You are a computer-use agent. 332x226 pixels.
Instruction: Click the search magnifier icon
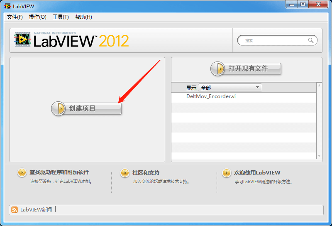click(310, 40)
